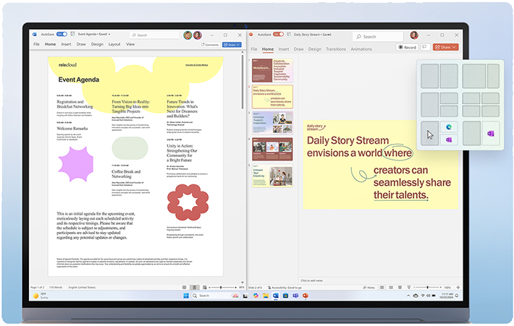Launch the Copilot icon on taskbar
Image resolution: width=514 pixels, height=326 pixels.
(x=256, y=296)
